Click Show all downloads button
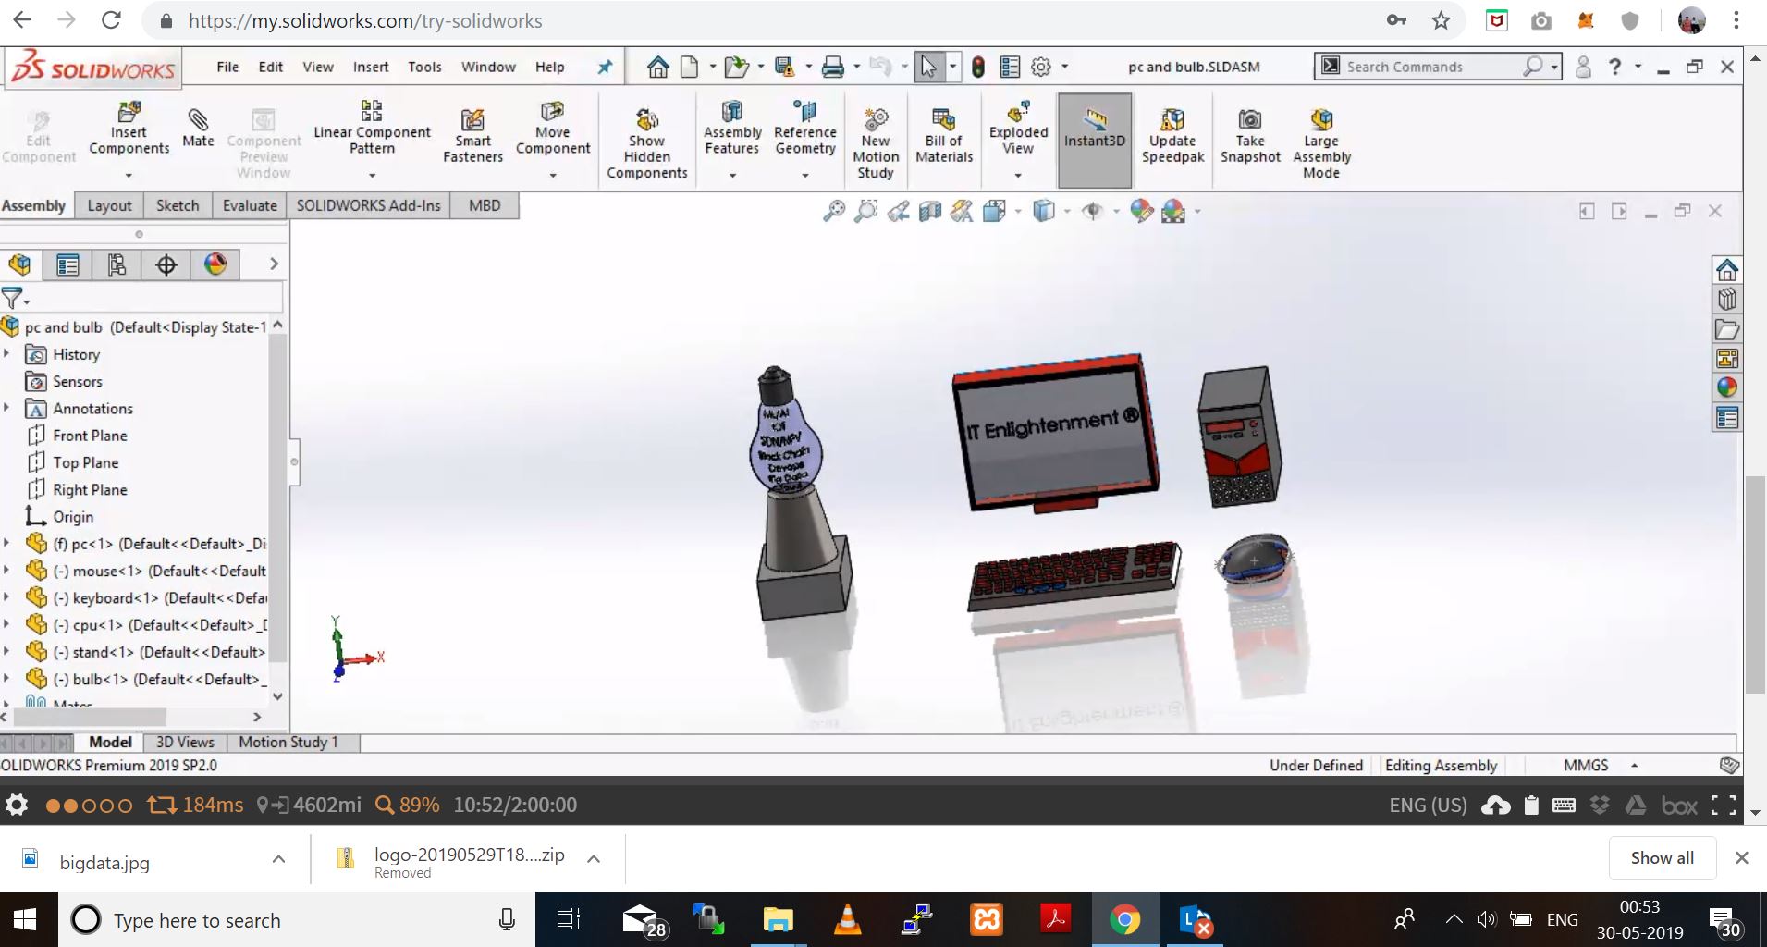Screen dimensions: 1767x947 click(1662, 857)
